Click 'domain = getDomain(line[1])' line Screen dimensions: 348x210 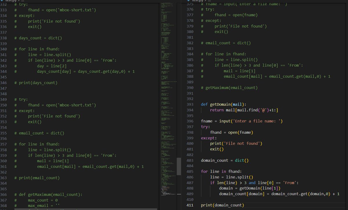tap(250, 188)
